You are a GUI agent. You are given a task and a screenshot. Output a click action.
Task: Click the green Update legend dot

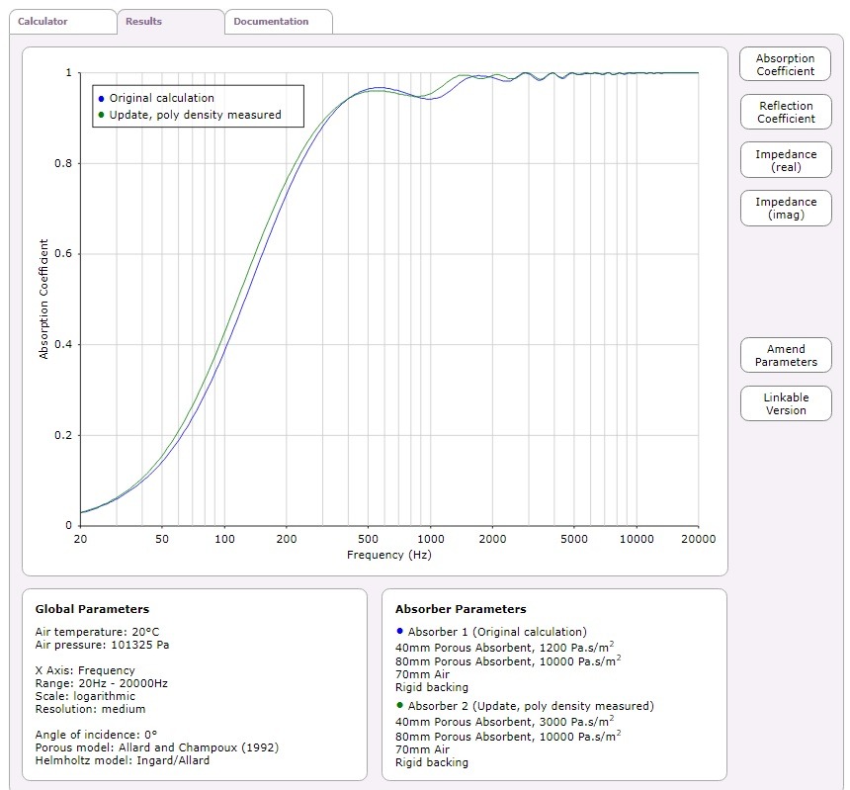(101, 115)
